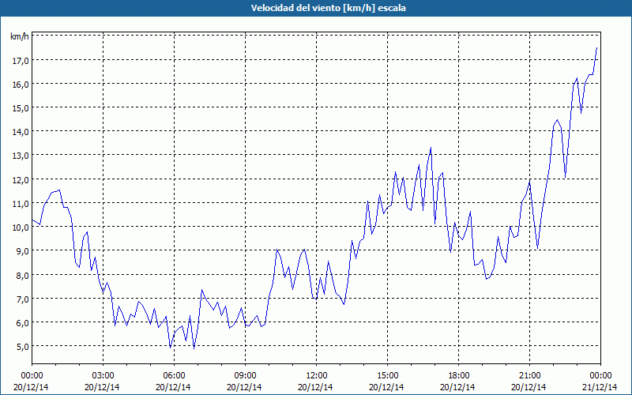This screenshot has width=632, height=395.
Task: Click the '6,0' y-axis value
Action: [x=23, y=323]
